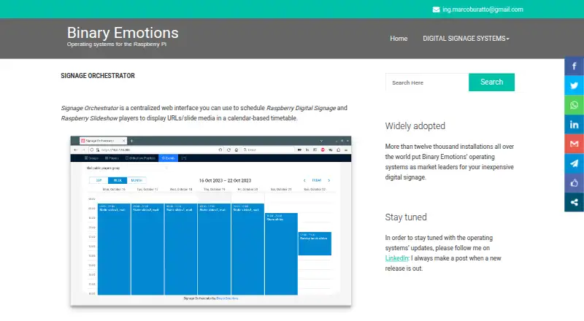Viewport: 584px width, 321px height.
Task: Click the Widely adopted heading
Action: [415, 126]
